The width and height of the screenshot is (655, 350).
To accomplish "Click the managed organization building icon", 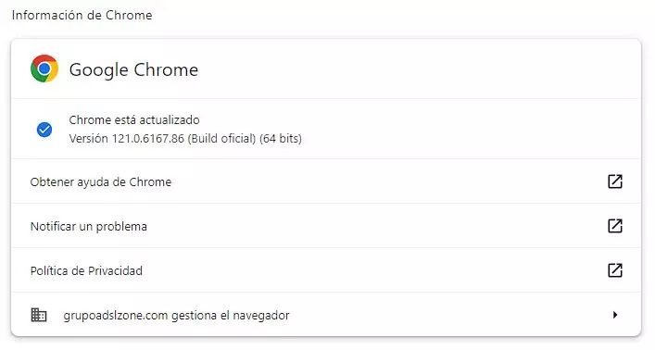I will 39,315.
